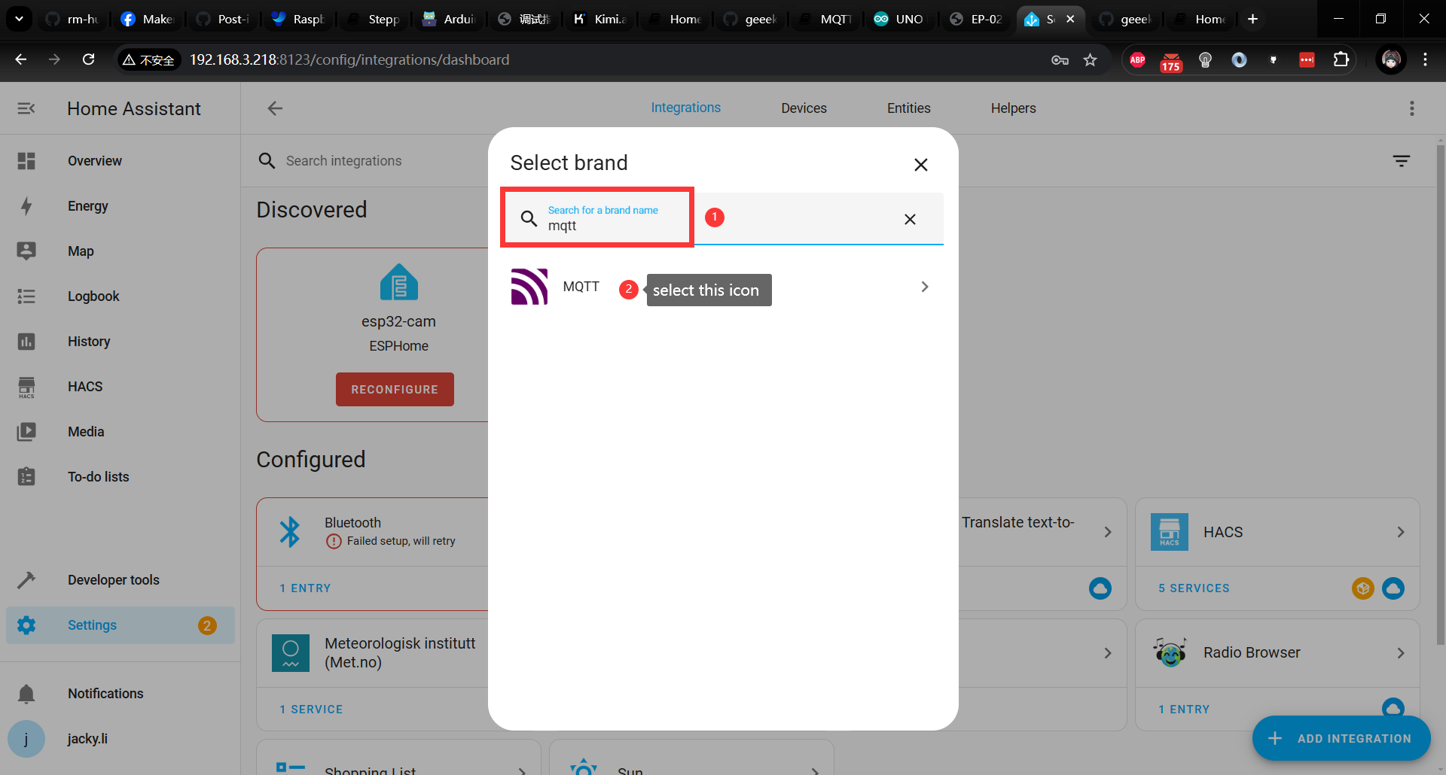Switch to the Entities tab
The height and width of the screenshot is (775, 1446).
point(908,108)
